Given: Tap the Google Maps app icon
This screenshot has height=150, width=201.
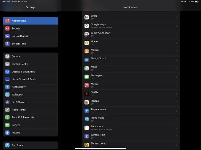Looking at the screenshot, I should click(x=87, y=26).
